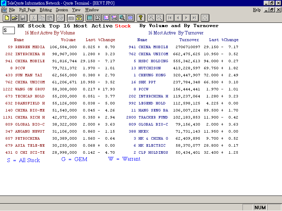The image size is (282, 211).
Task: Go to first page arrow icon
Action: [x=170, y=18]
